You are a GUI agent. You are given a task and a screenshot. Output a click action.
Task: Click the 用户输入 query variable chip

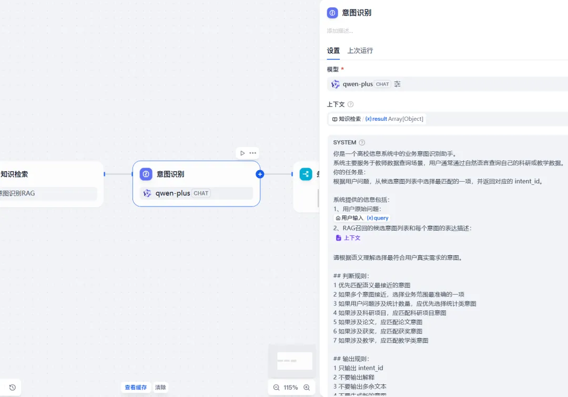[362, 218]
